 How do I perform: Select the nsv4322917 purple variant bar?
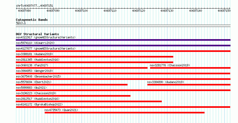(123, 40)
